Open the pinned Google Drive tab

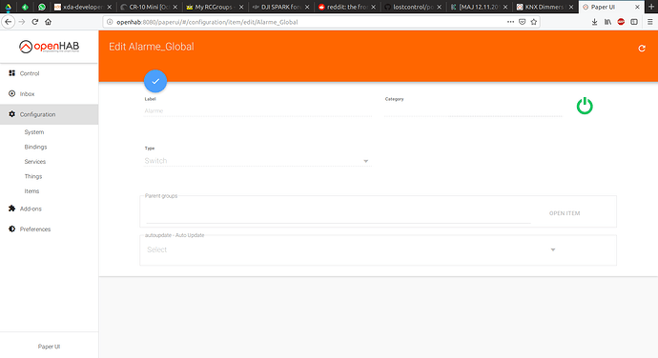8,7
